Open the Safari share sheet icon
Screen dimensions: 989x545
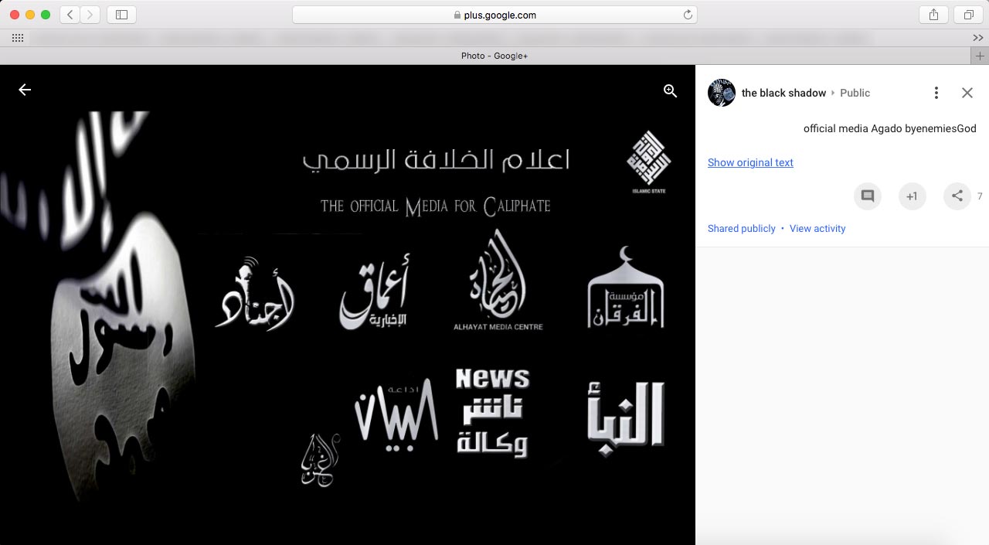coord(933,15)
